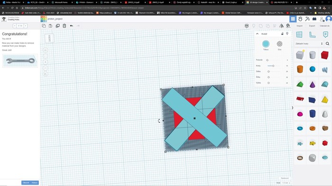The image size is (332, 186).
Task: Open the Blocks (bricks) view icon
Action: [314, 19]
